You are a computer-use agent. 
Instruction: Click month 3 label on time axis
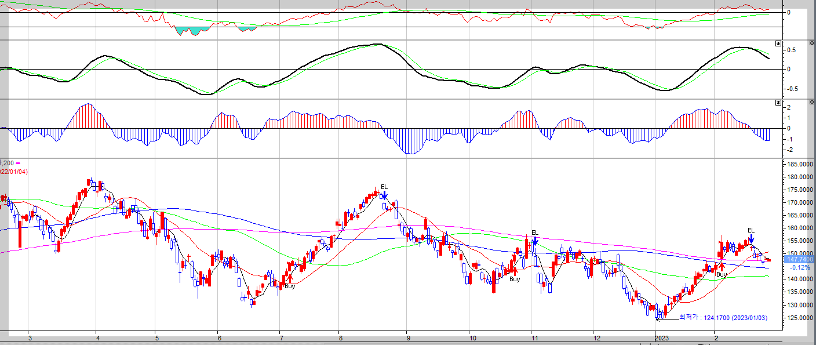pos(30,337)
